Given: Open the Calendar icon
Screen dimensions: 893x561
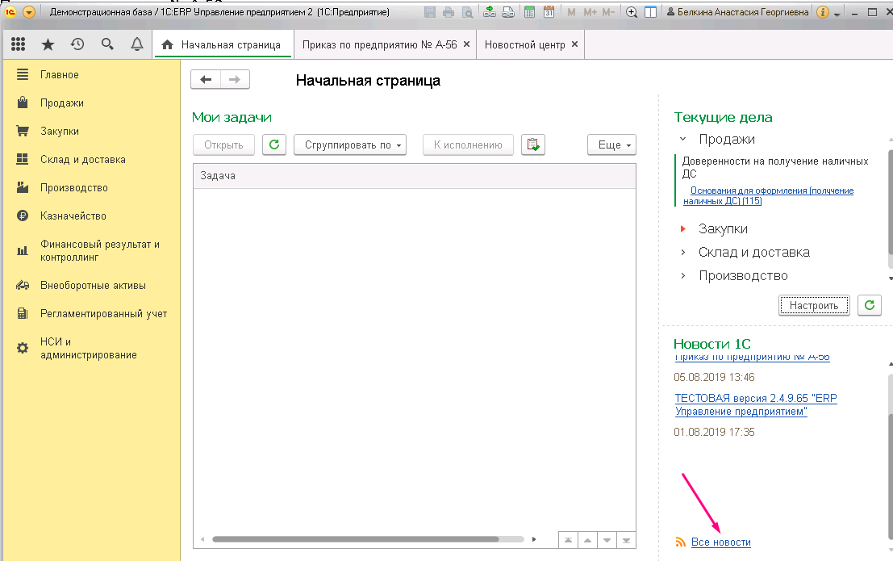Looking at the screenshot, I should (549, 11).
